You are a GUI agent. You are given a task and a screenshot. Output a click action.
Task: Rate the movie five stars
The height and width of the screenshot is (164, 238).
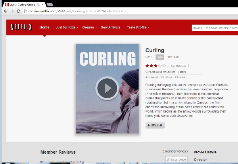(x=164, y=66)
